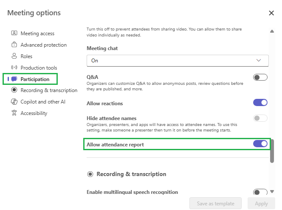
Task: Click the Participation chat bubble icon
Action: 14,79
